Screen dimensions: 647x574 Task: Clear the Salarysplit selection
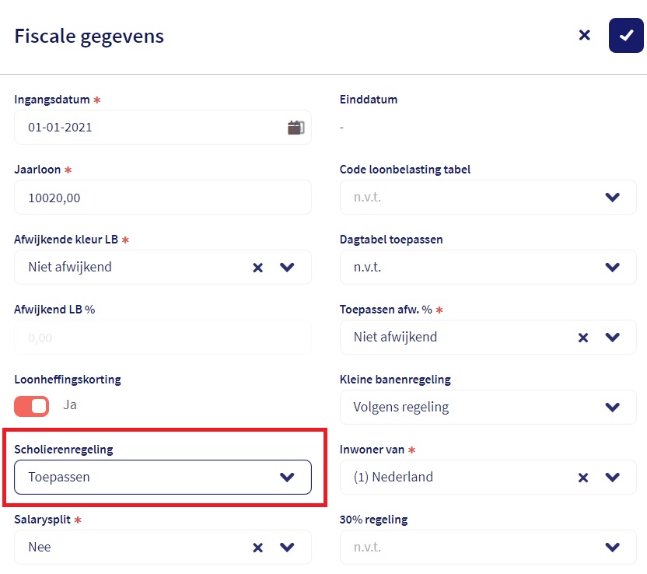[x=258, y=548]
